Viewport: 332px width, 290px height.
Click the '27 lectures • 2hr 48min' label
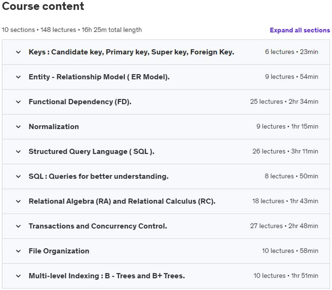click(x=284, y=226)
